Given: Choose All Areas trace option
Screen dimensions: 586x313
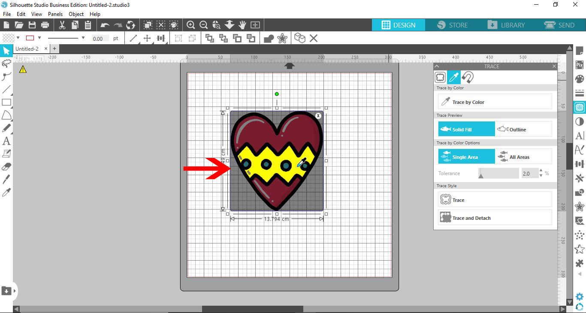Looking at the screenshot, I should [x=523, y=157].
